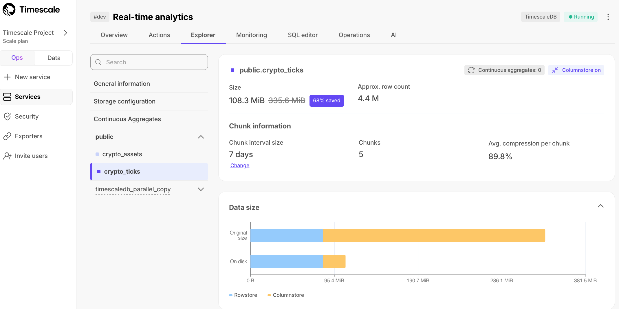Open the Overview tab

(x=114, y=35)
